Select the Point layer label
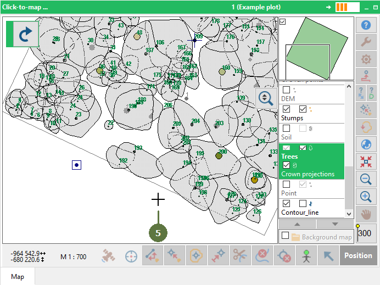The height and width of the screenshot is (285, 380). 289,193
